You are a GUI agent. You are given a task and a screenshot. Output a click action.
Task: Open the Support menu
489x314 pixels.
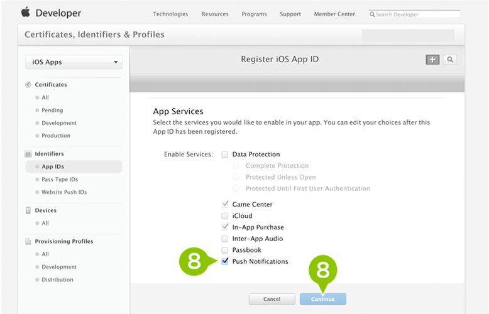click(290, 14)
